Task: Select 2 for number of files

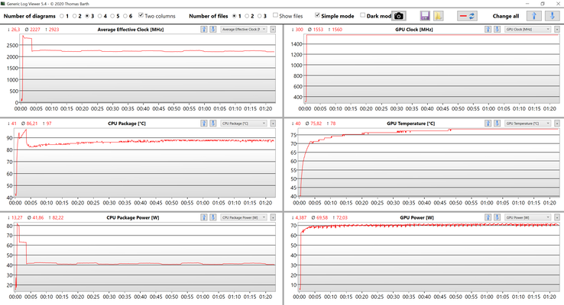Action: [248, 15]
